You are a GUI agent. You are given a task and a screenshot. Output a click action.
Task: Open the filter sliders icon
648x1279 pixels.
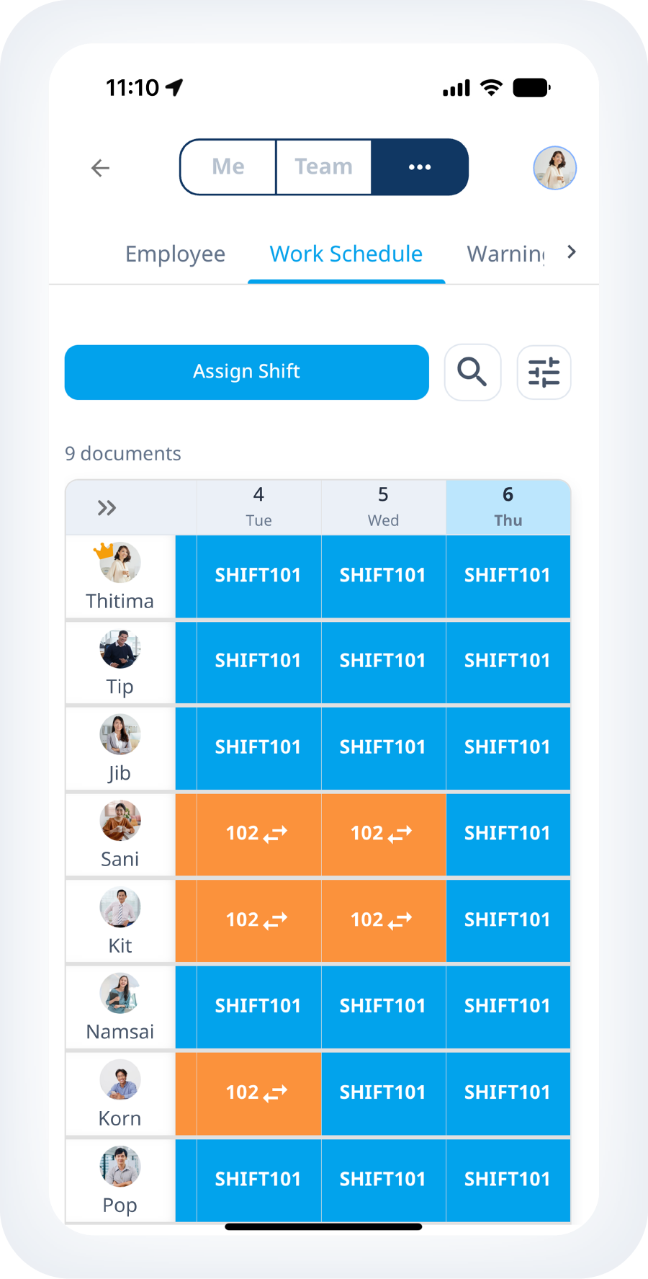544,372
